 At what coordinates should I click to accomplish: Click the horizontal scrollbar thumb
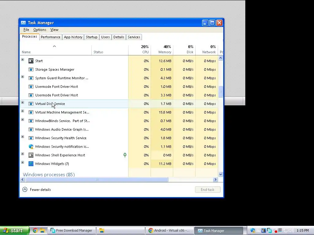coord(97,179)
